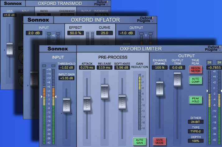Image resolution: width=222 pixels, height=147 pixels.
Task: Click the PRE-PROCESS section heading
Action: (113, 57)
